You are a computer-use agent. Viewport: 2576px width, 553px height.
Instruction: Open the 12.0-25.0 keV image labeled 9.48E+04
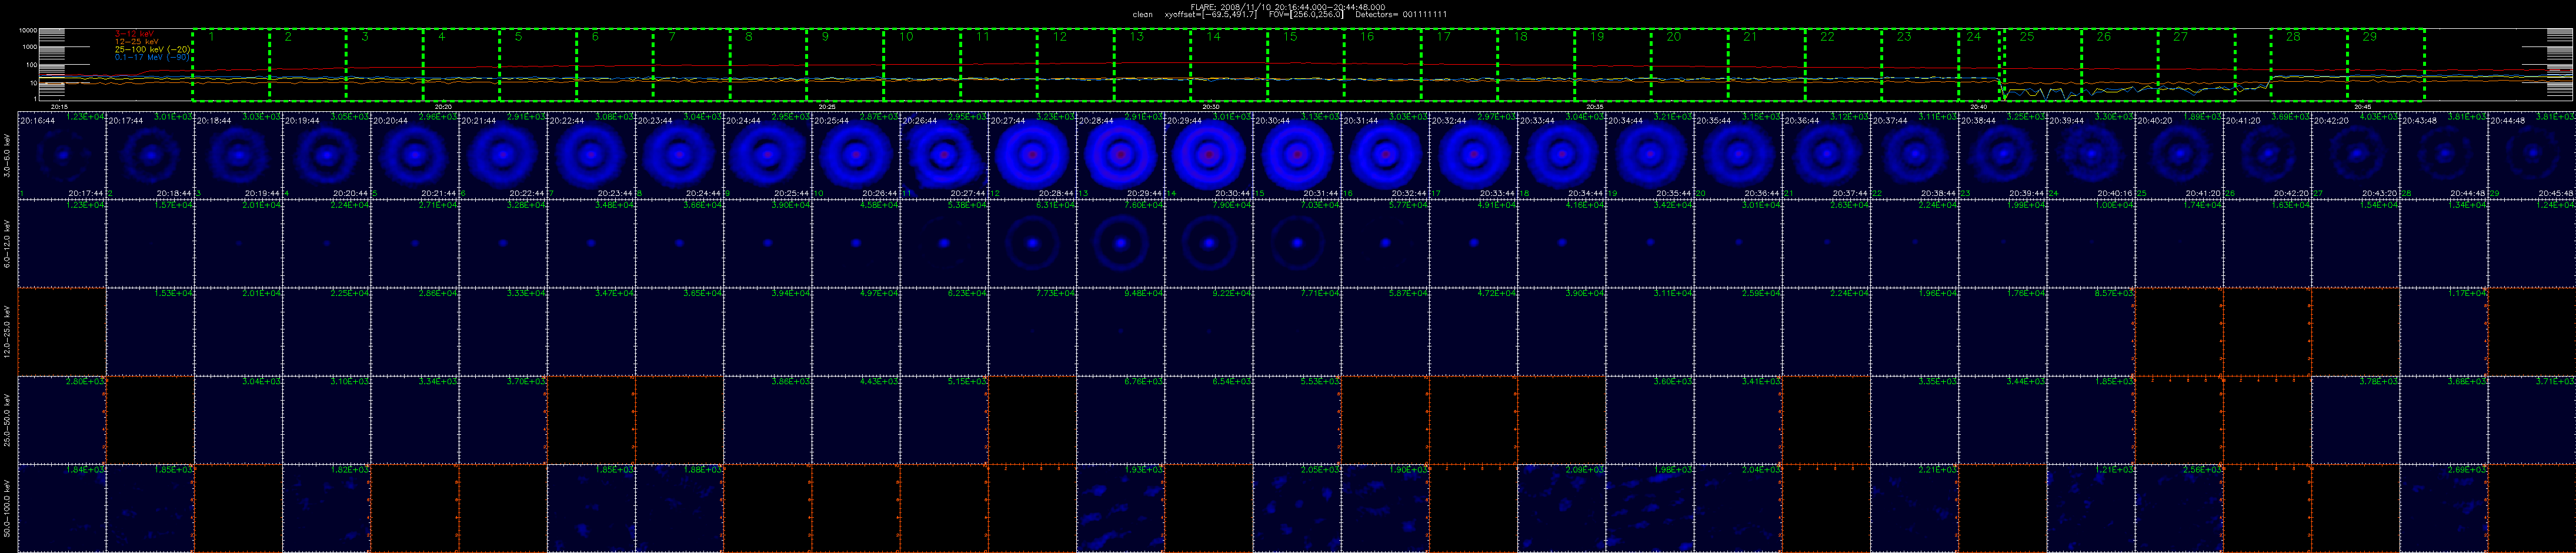coord(1120,331)
